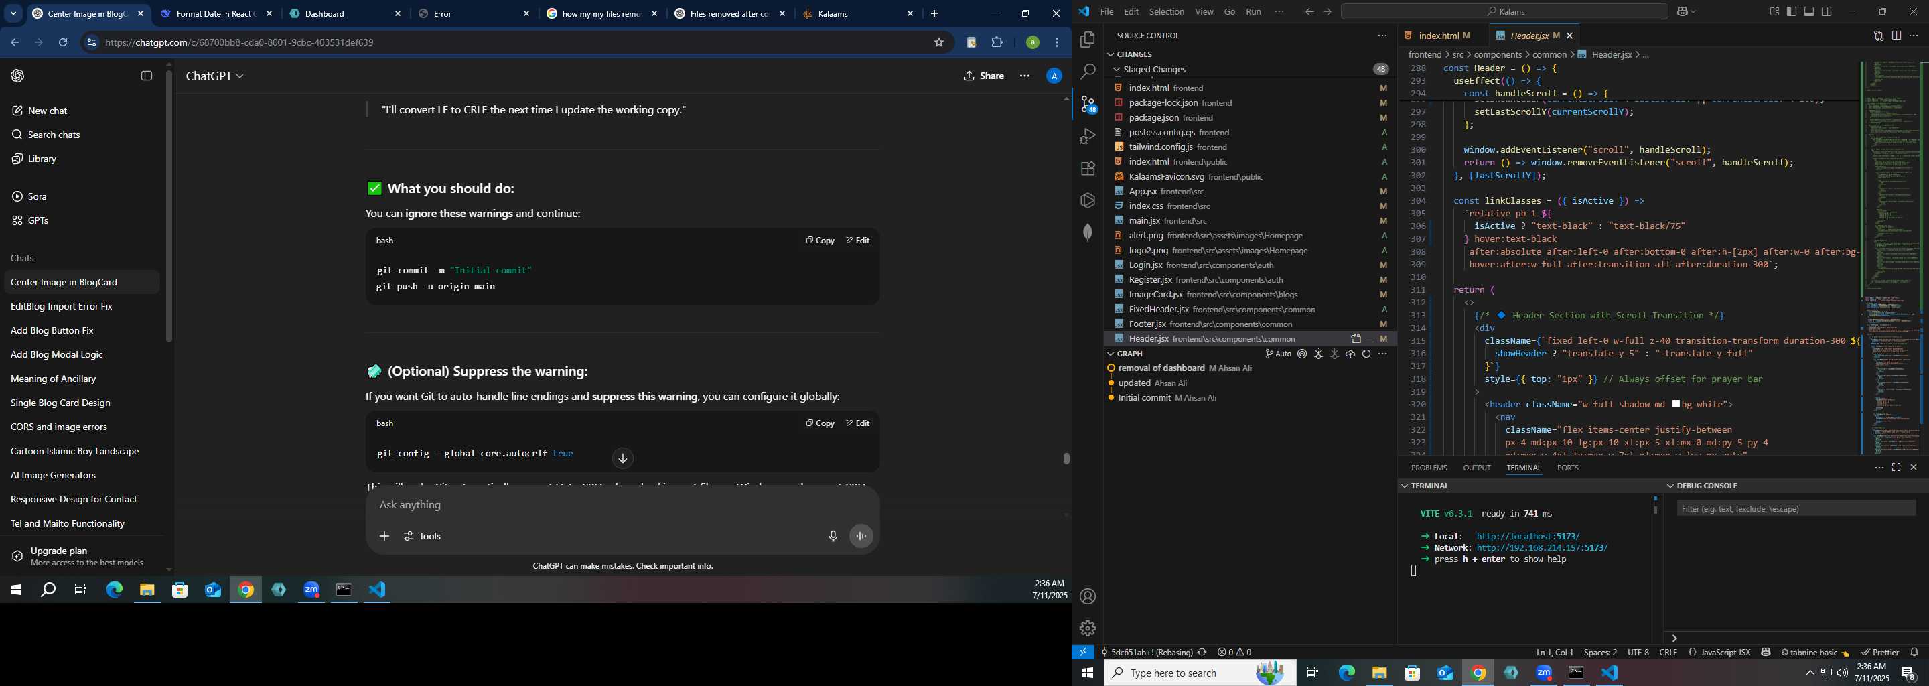Open the Selection menu in VS Code

coord(1167,12)
